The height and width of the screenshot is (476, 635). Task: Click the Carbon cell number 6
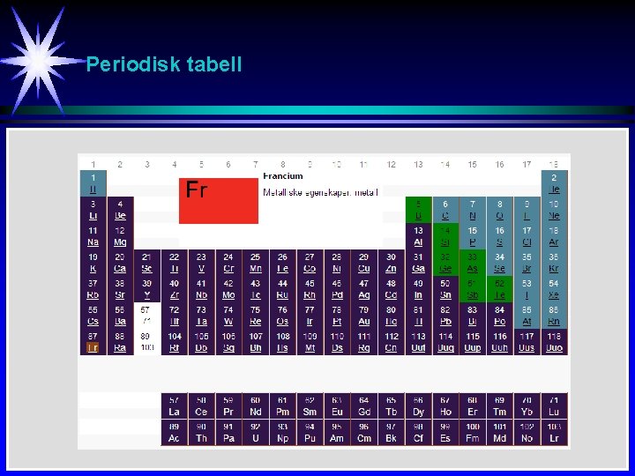[445, 210]
